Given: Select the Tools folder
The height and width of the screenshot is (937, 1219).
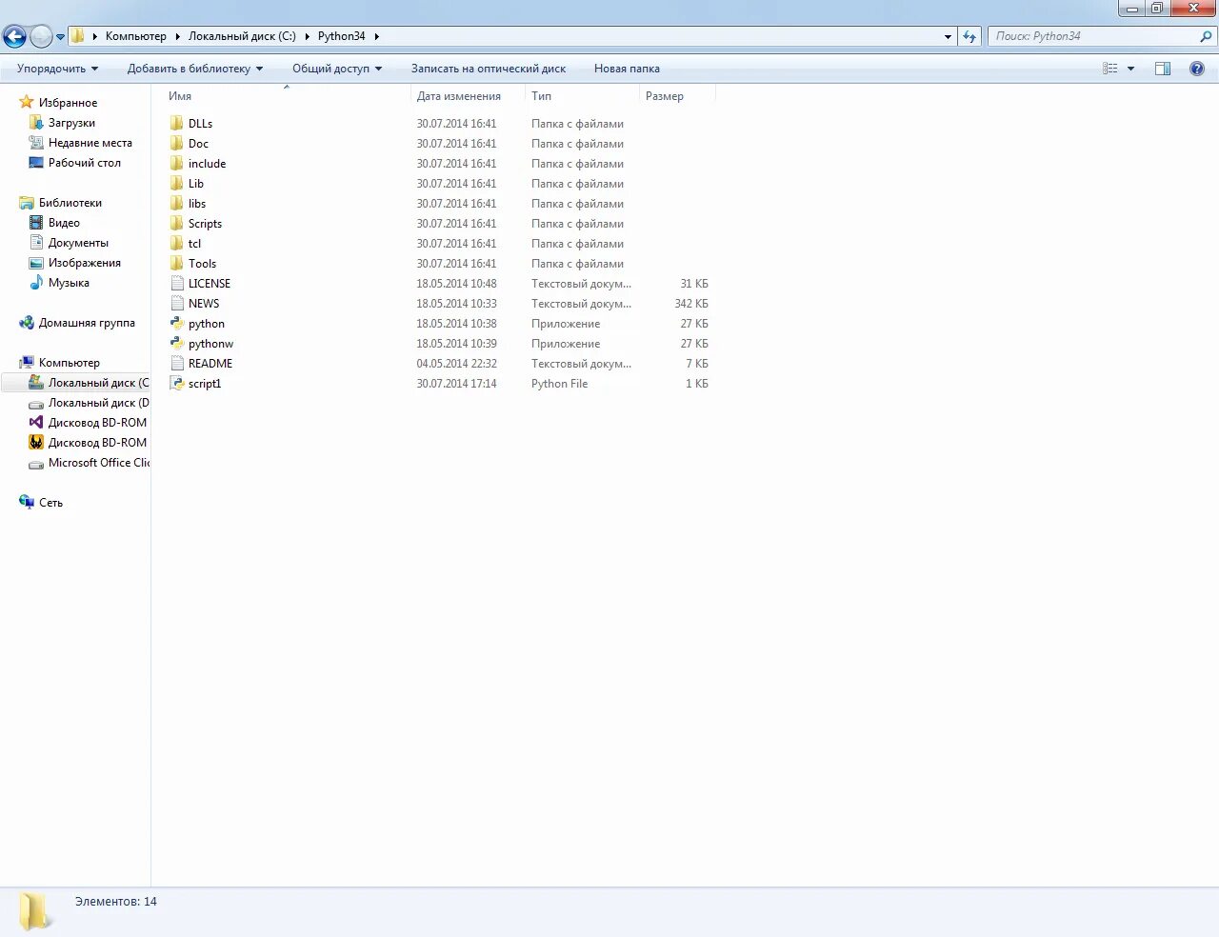Looking at the screenshot, I should point(202,264).
